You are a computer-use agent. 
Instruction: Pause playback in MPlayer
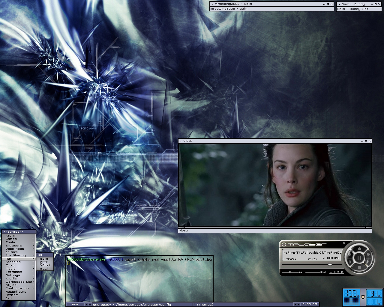(x=359, y=258)
